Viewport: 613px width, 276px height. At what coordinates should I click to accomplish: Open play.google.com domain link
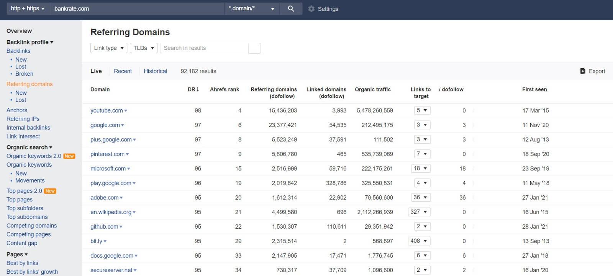click(x=111, y=183)
